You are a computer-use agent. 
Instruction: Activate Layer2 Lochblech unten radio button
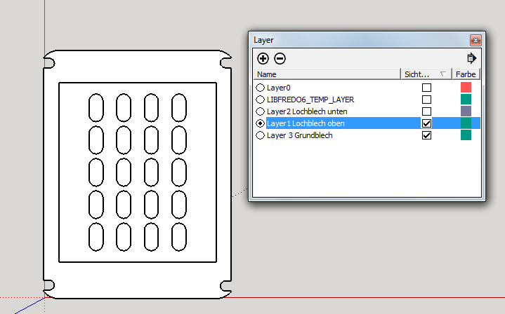pyautogui.click(x=261, y=111)
